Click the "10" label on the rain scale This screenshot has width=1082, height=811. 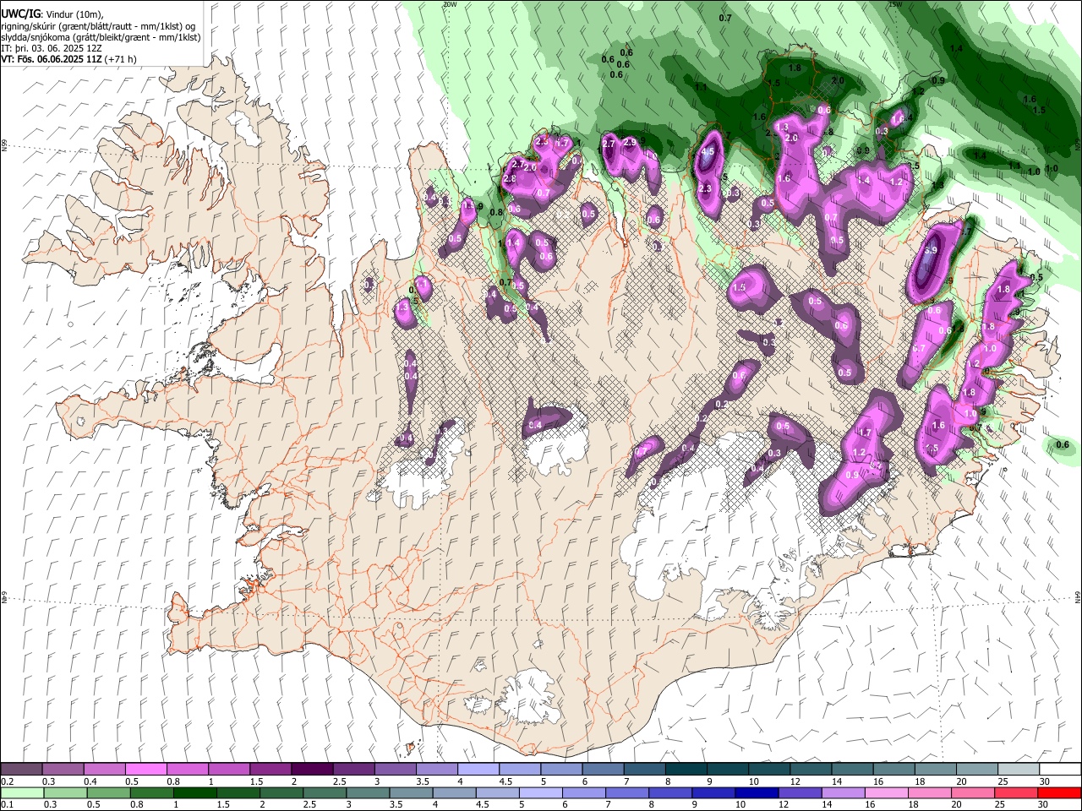(740, 805)
